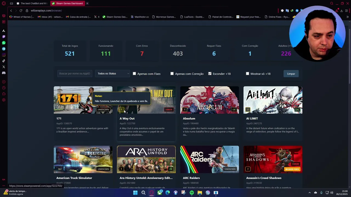Click the question mark badge on Absolum card

[185, 109]
